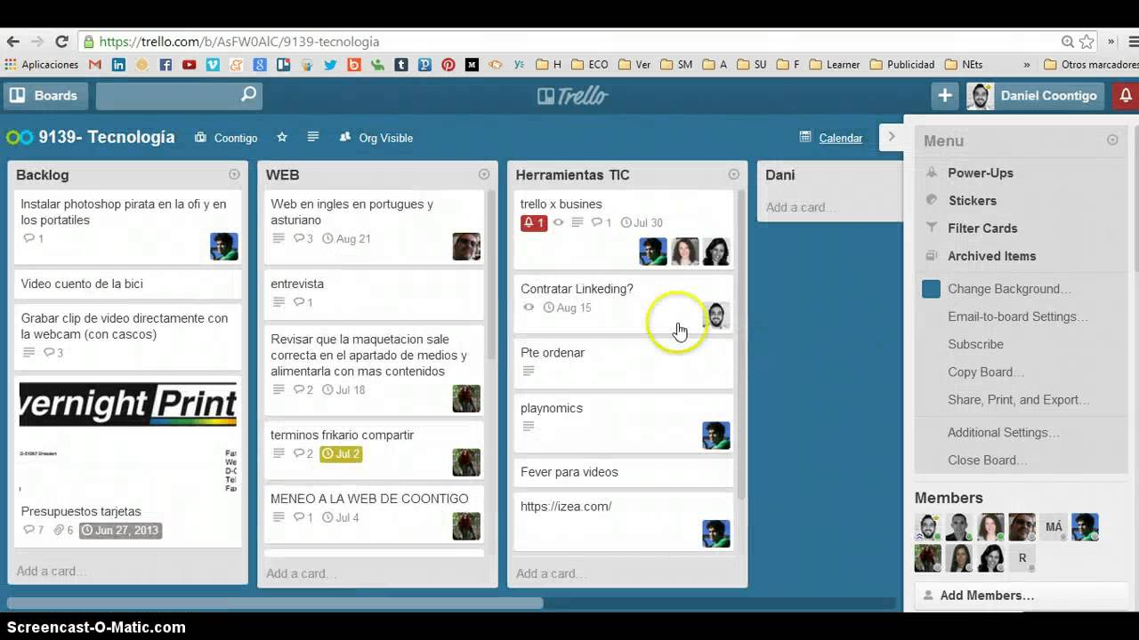Star the 9139- Tecnología board
This screenshot has height=640, width=1139.
[282, 137]
